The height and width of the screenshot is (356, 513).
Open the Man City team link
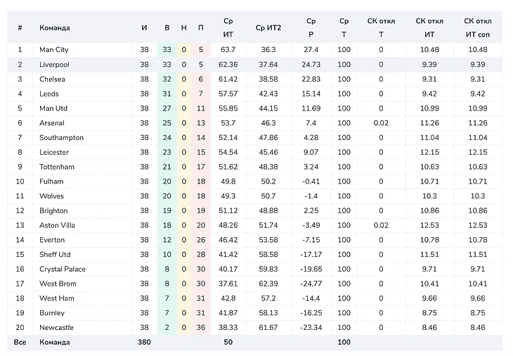(x=54, y=50)
